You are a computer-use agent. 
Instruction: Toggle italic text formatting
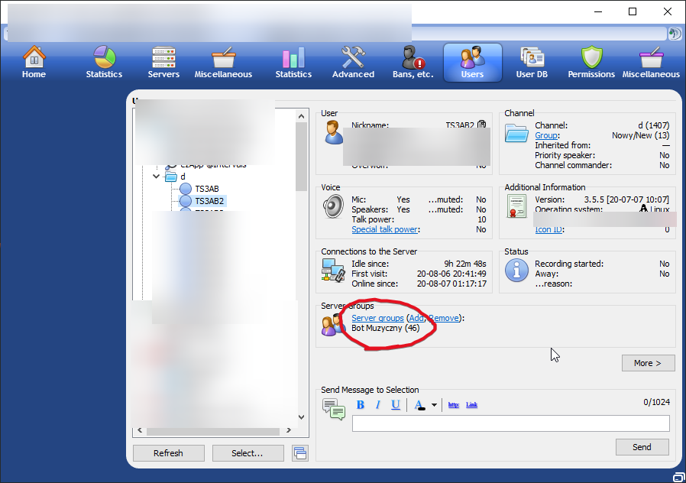coord(377,405)
